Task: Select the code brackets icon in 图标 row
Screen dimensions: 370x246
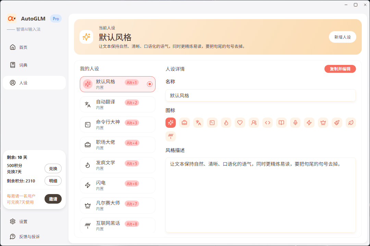Action: pos(268,123)
